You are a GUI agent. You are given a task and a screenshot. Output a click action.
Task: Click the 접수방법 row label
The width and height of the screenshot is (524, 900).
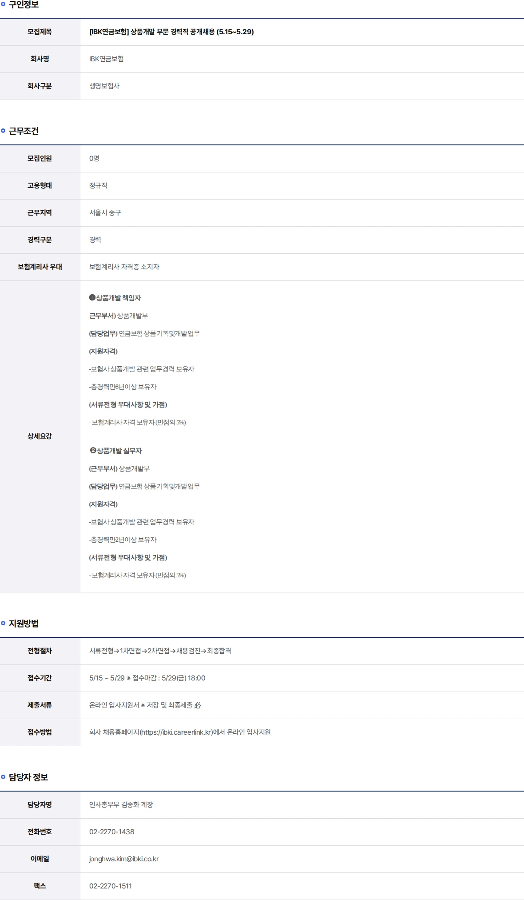pyautogui.click(x=40, y=732)
